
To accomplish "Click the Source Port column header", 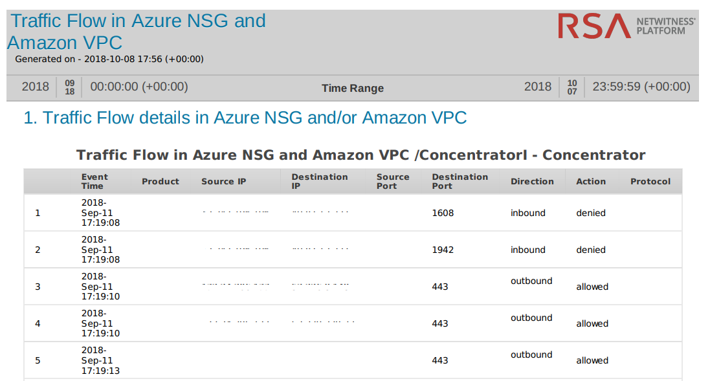I will (393, 181).
